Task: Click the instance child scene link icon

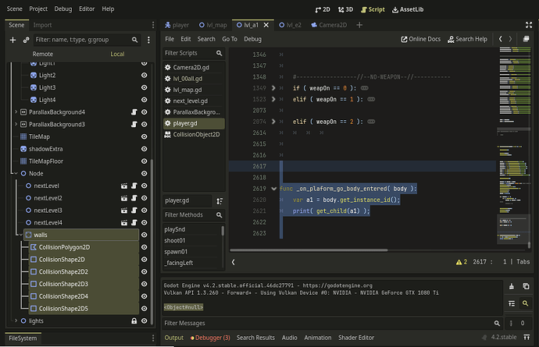Action: (26, 40)
